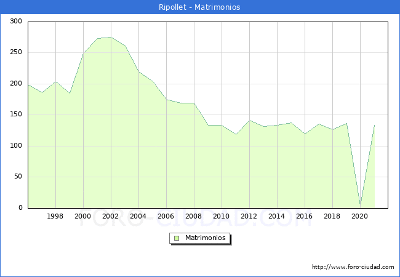Viewport: 400px width, 277px height.
Task: Click the y-axis label 250
Action: [16, 52]
